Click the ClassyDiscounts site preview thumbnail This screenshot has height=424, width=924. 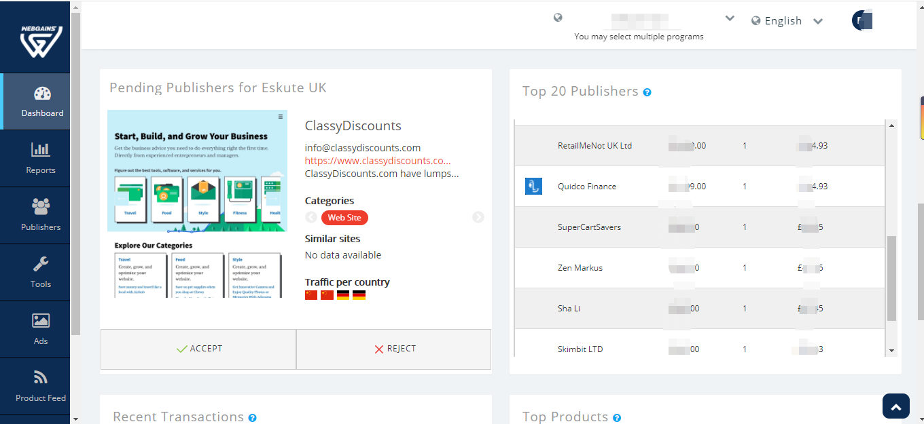coord(197,204)
